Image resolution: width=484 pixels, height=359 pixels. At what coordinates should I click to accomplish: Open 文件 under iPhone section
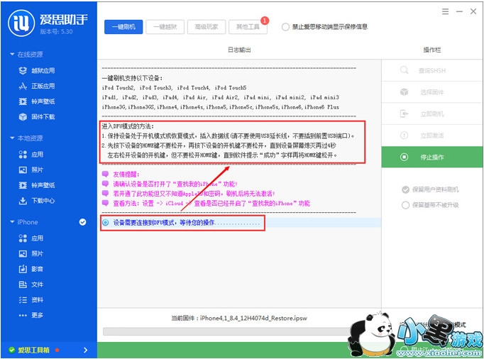click(31, 285)
